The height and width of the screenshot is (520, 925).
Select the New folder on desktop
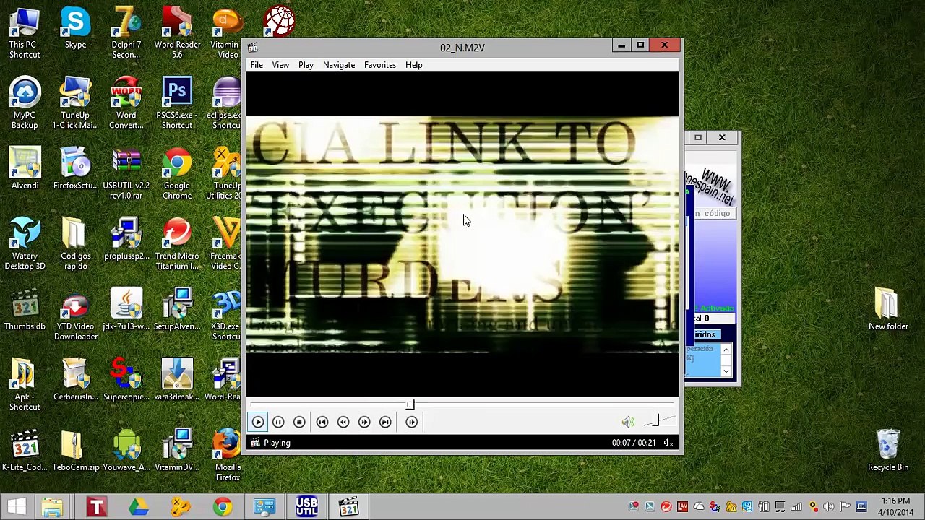(x=888, y=310)
